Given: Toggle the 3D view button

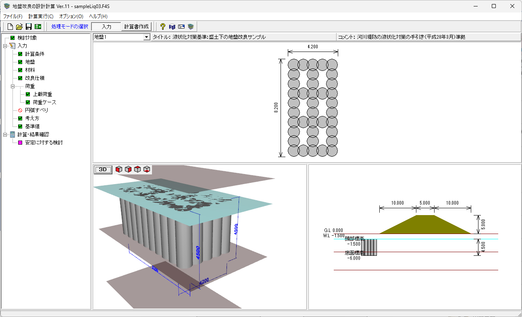Looking at the screenshot, I should point(103,170).
